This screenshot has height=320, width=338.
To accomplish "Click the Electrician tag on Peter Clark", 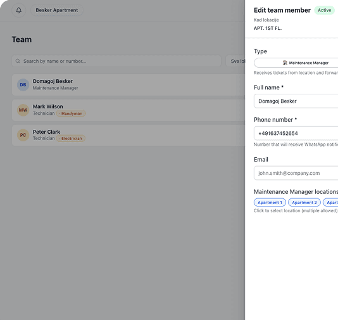I will [71, 139].
